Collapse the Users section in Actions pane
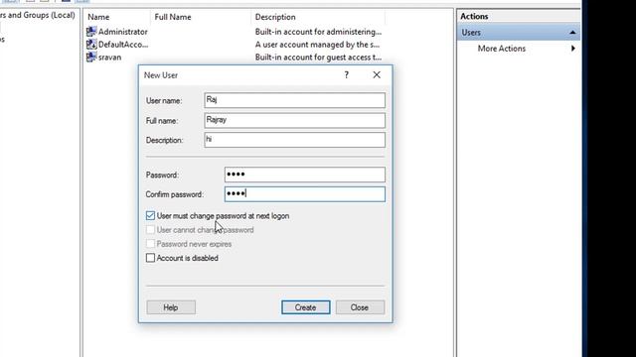Screen dimensions: 636x357 click(x=572, y=33)
